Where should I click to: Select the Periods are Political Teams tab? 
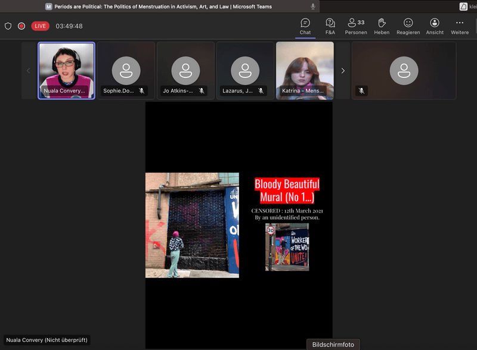tap(160, 7)
